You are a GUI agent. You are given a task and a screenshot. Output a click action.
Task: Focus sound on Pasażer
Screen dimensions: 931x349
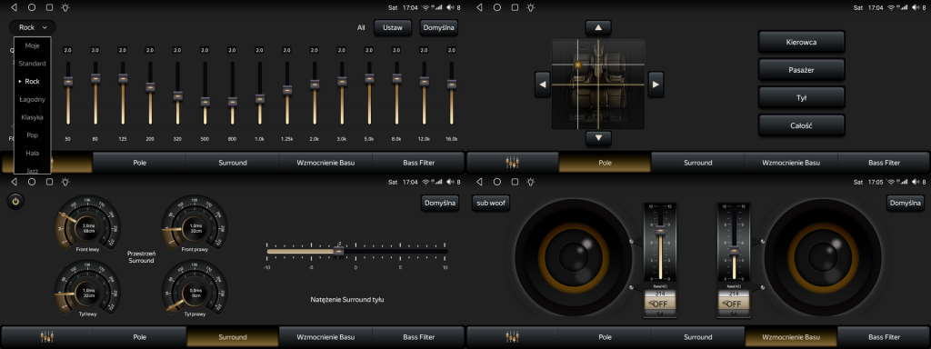801,70
